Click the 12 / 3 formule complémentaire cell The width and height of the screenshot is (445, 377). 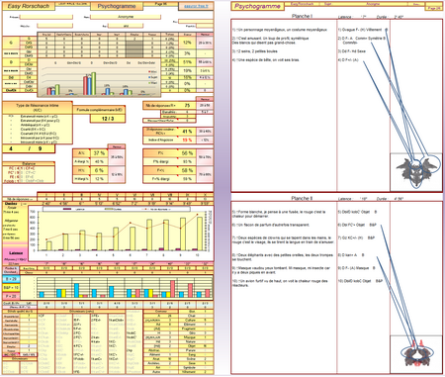108,119
